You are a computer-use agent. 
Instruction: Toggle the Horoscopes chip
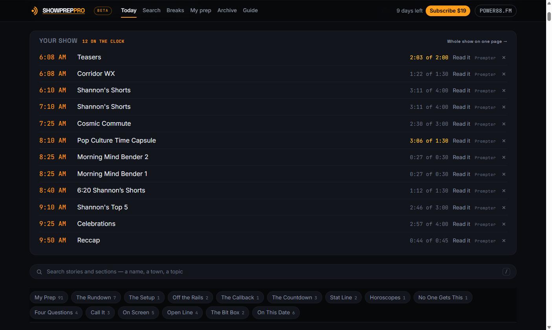[387, 297]
